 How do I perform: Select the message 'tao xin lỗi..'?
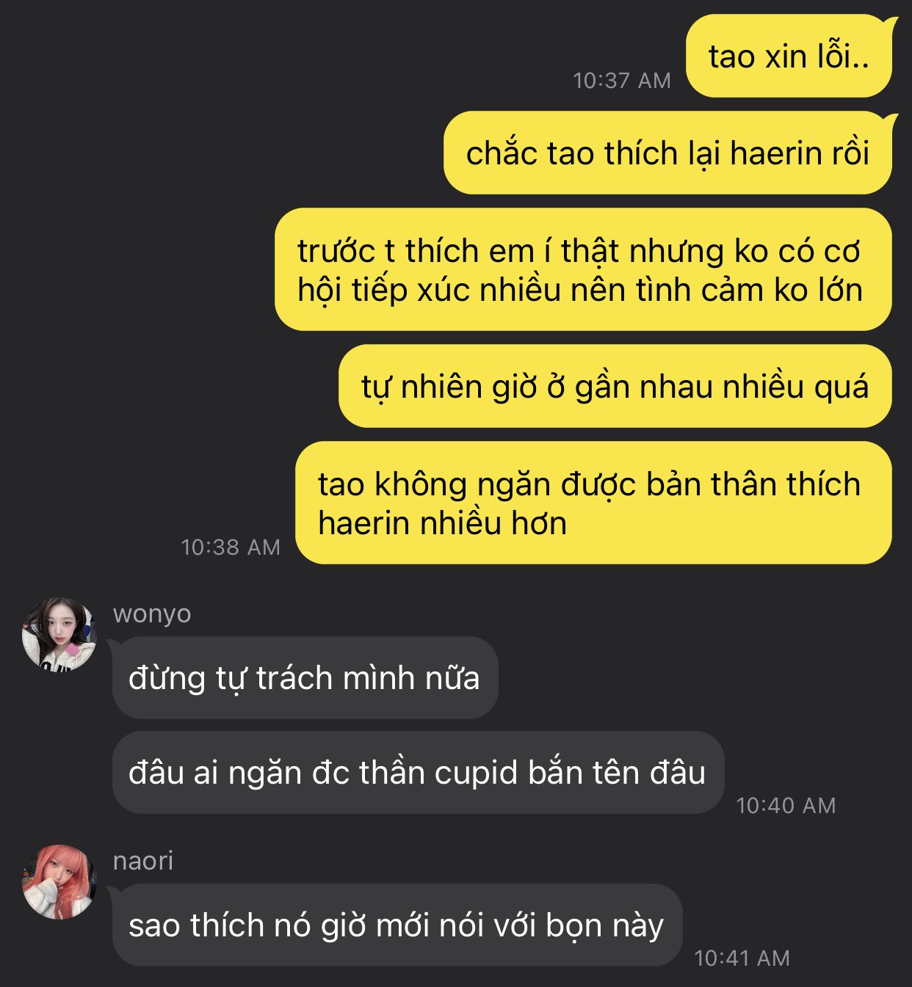pyautogui.click(x=789, y=56)
